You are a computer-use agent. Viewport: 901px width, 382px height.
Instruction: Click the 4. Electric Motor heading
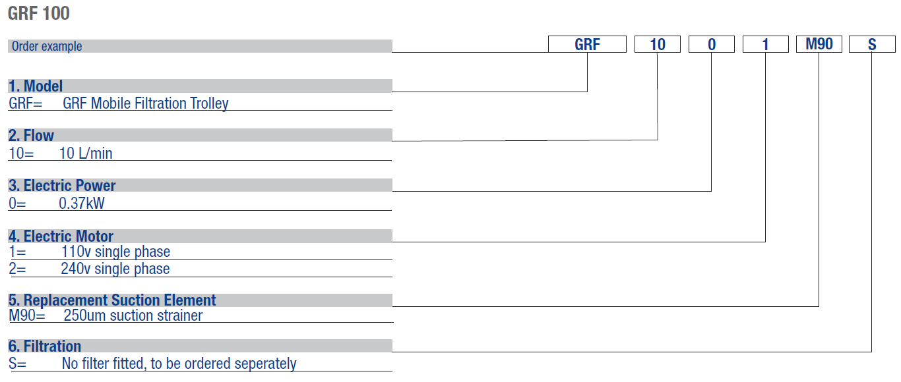pyautogui.click(x=61, y=236)
